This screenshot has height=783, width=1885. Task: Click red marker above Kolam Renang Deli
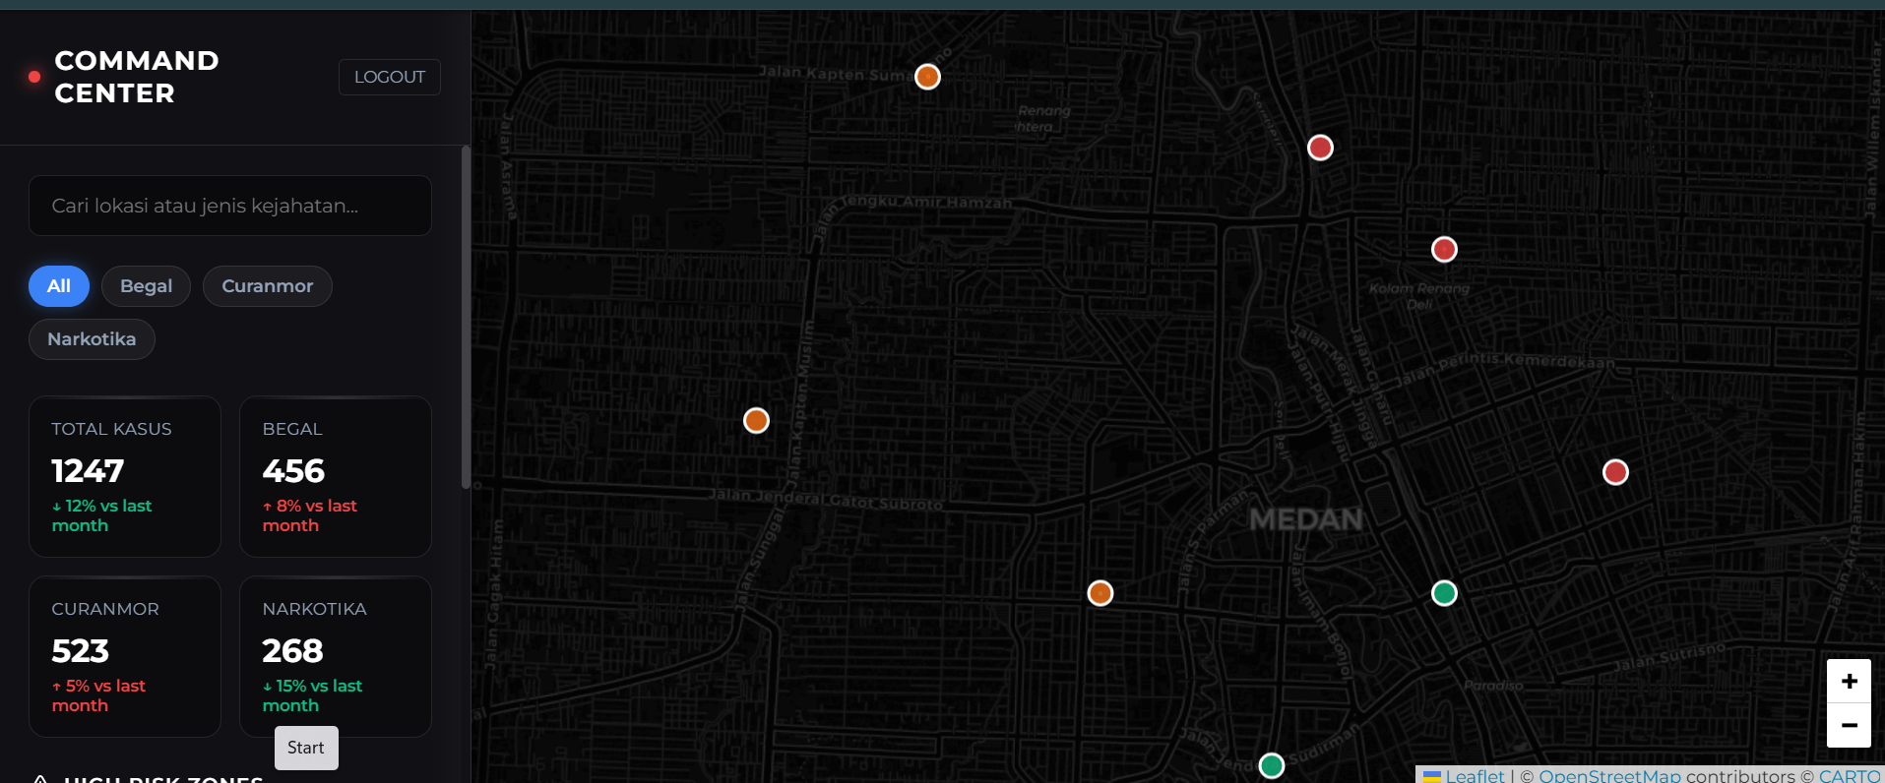pyautogui.click(x=1444, y=249)
